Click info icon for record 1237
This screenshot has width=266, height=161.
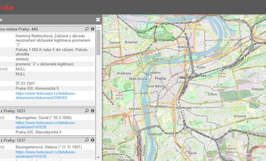(92, 140)
